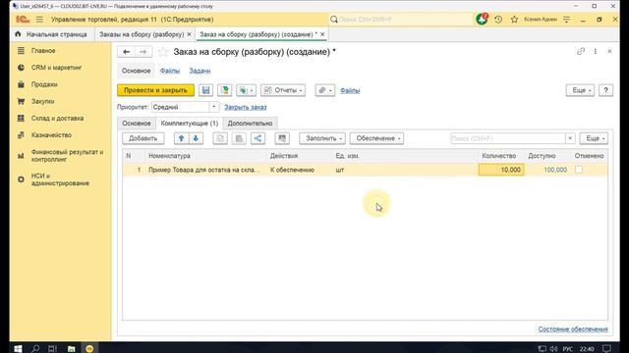This screenshot has width=629, height=353.
Task: Select the Комплектующие (1) tab
Action: pyautogui.click(x=190, y=124)
